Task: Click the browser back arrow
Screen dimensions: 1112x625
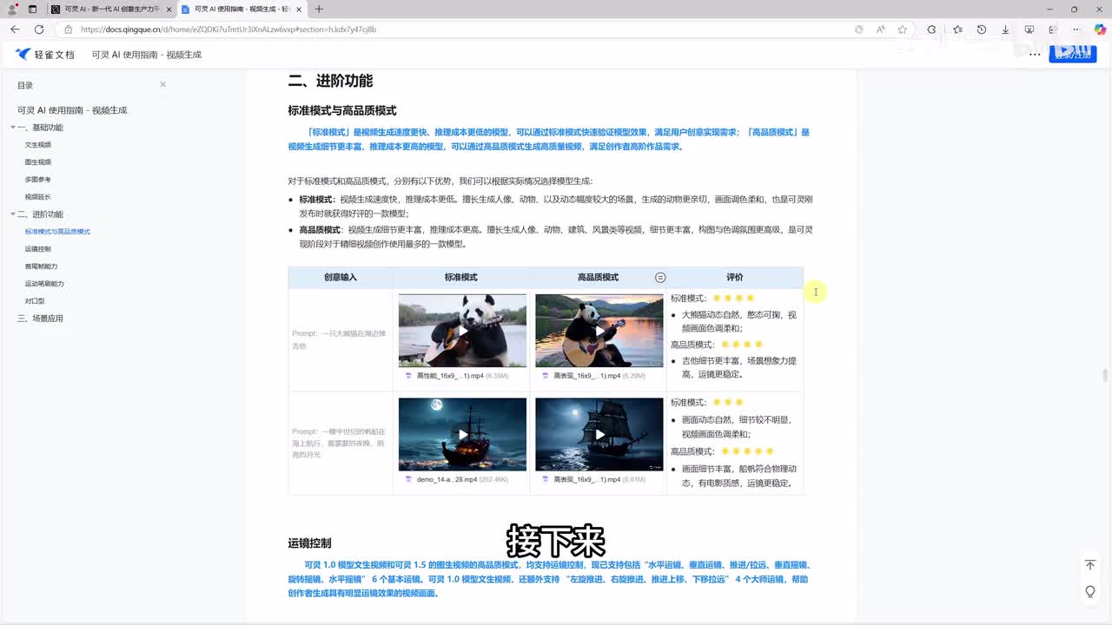Action: point(15,29)
